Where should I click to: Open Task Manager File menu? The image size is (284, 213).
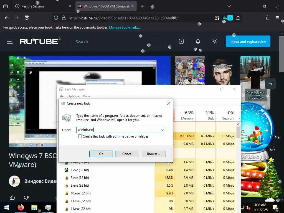61,96
